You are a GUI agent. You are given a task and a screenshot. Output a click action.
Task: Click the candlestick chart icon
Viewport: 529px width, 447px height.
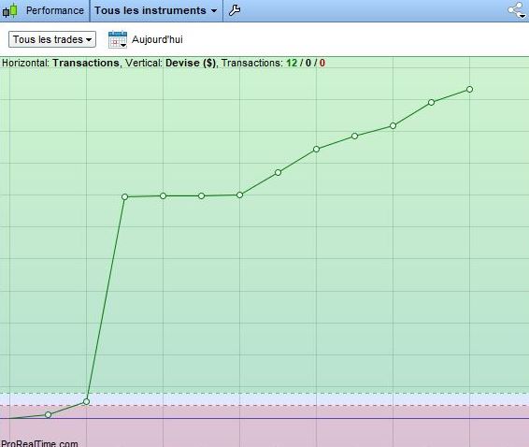click(9, 11)
